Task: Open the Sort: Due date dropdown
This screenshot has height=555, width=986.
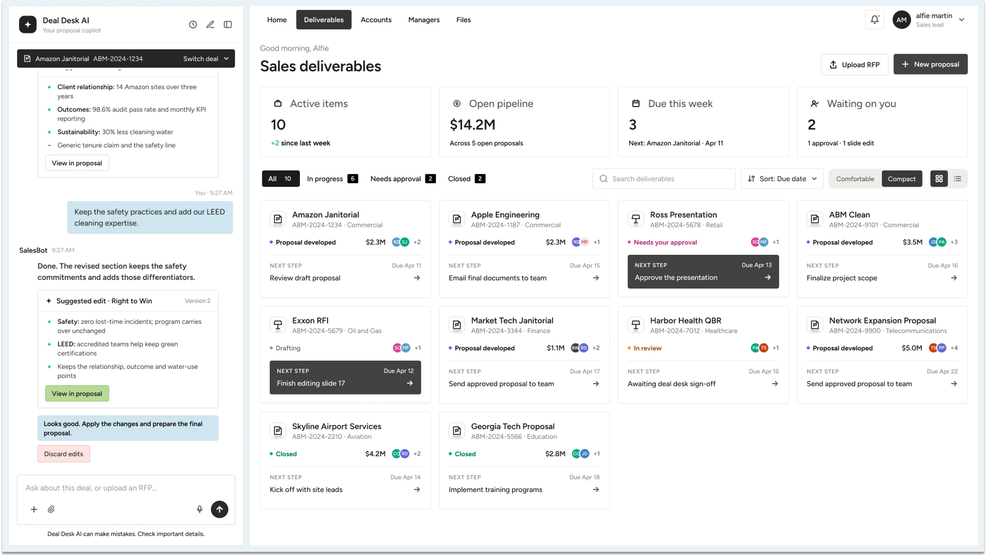Action: (782, 179)
